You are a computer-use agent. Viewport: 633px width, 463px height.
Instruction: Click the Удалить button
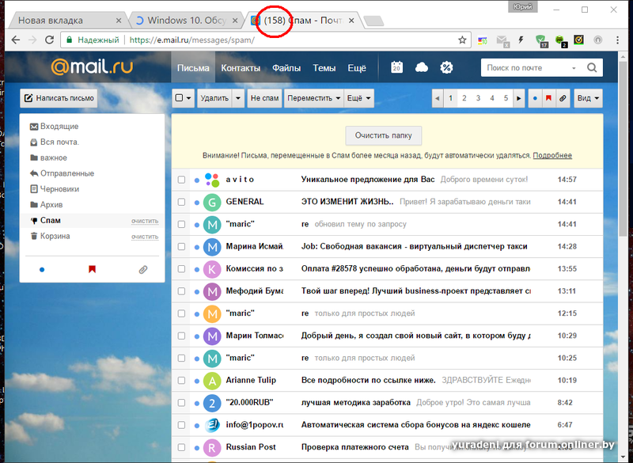[x=214, y=98]
